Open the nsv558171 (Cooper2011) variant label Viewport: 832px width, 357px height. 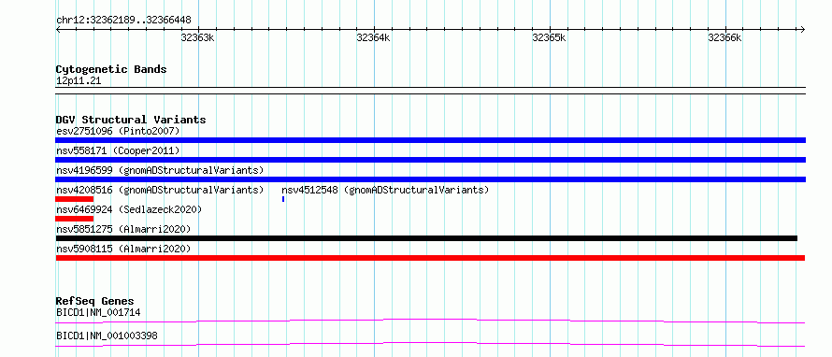[x=118, y=150]
